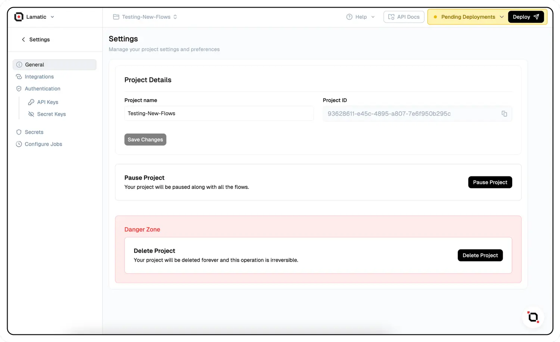Viewport: 560px width, 342px height.
Task: Click the Delete Project button
Action: (480, 255)
